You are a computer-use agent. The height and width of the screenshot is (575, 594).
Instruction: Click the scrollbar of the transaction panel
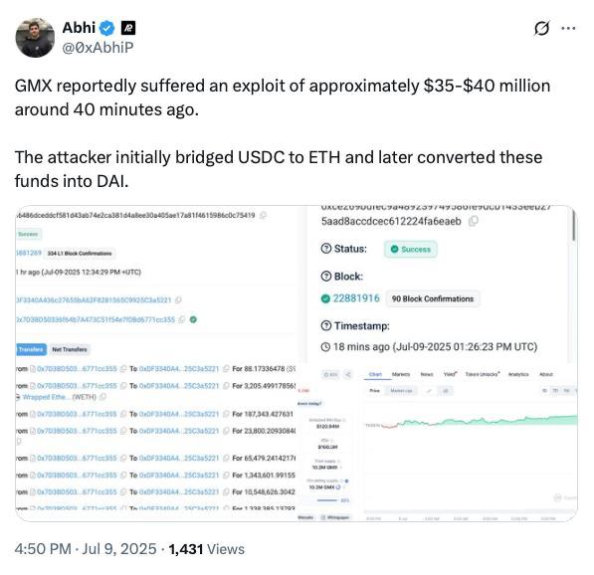coord(573,224)
